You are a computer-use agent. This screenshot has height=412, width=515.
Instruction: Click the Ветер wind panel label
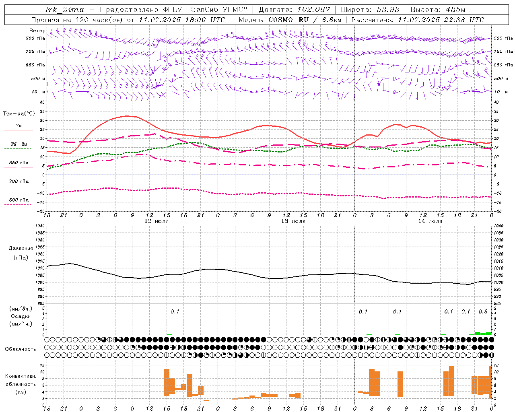(37, 31)
